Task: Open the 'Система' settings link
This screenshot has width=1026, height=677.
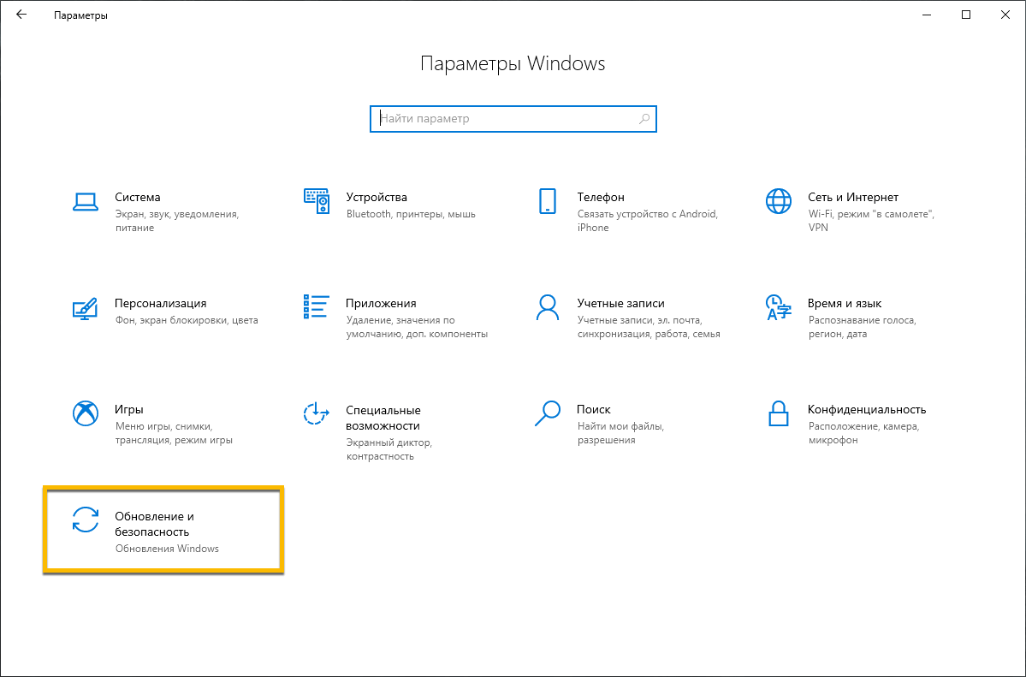Action: [138, 197]
